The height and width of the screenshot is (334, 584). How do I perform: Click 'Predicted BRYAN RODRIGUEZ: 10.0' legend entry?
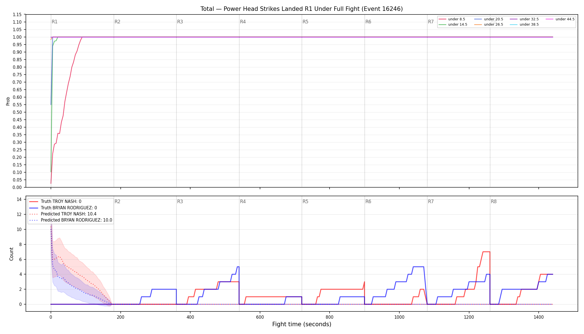tap(76, 220)
